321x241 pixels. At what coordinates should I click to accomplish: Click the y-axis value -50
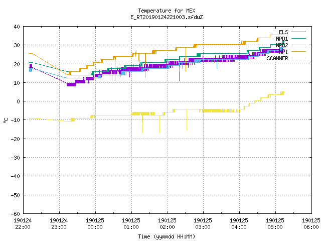coord(16,195)
